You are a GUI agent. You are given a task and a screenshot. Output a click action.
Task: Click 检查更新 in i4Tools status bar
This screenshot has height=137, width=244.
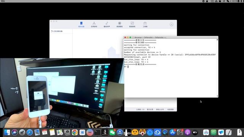coord(170,110)
